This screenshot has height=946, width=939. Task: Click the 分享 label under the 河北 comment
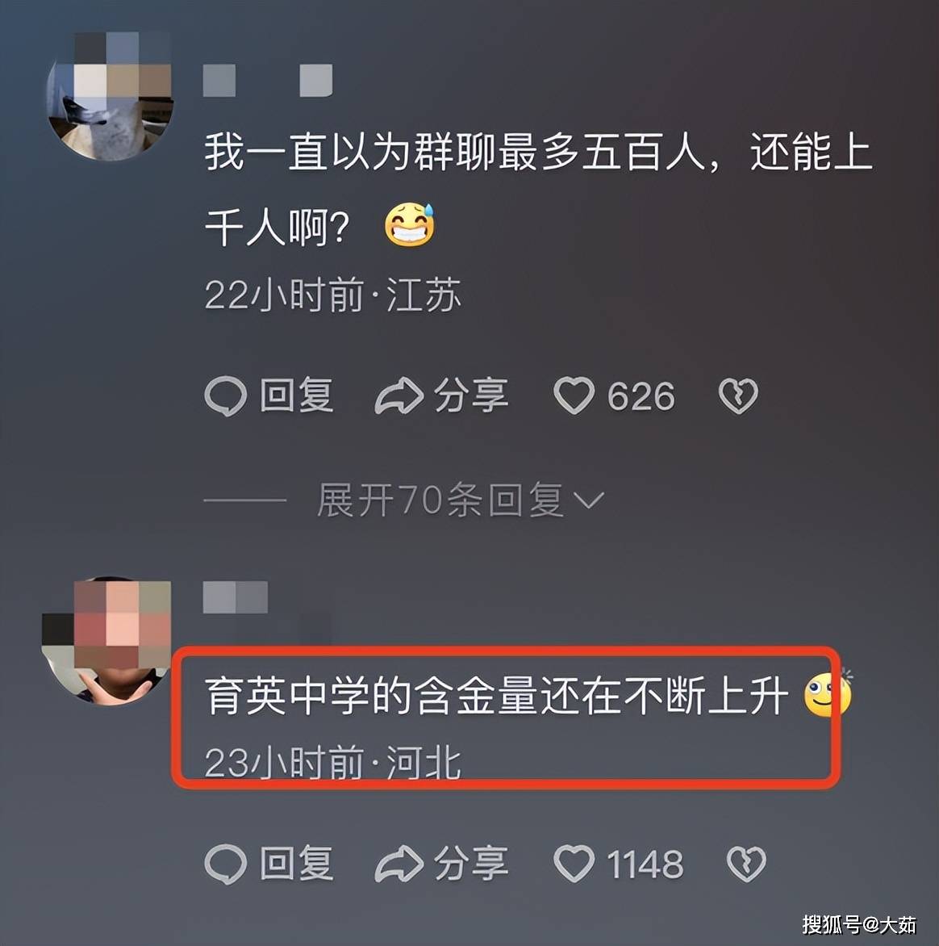471,864
